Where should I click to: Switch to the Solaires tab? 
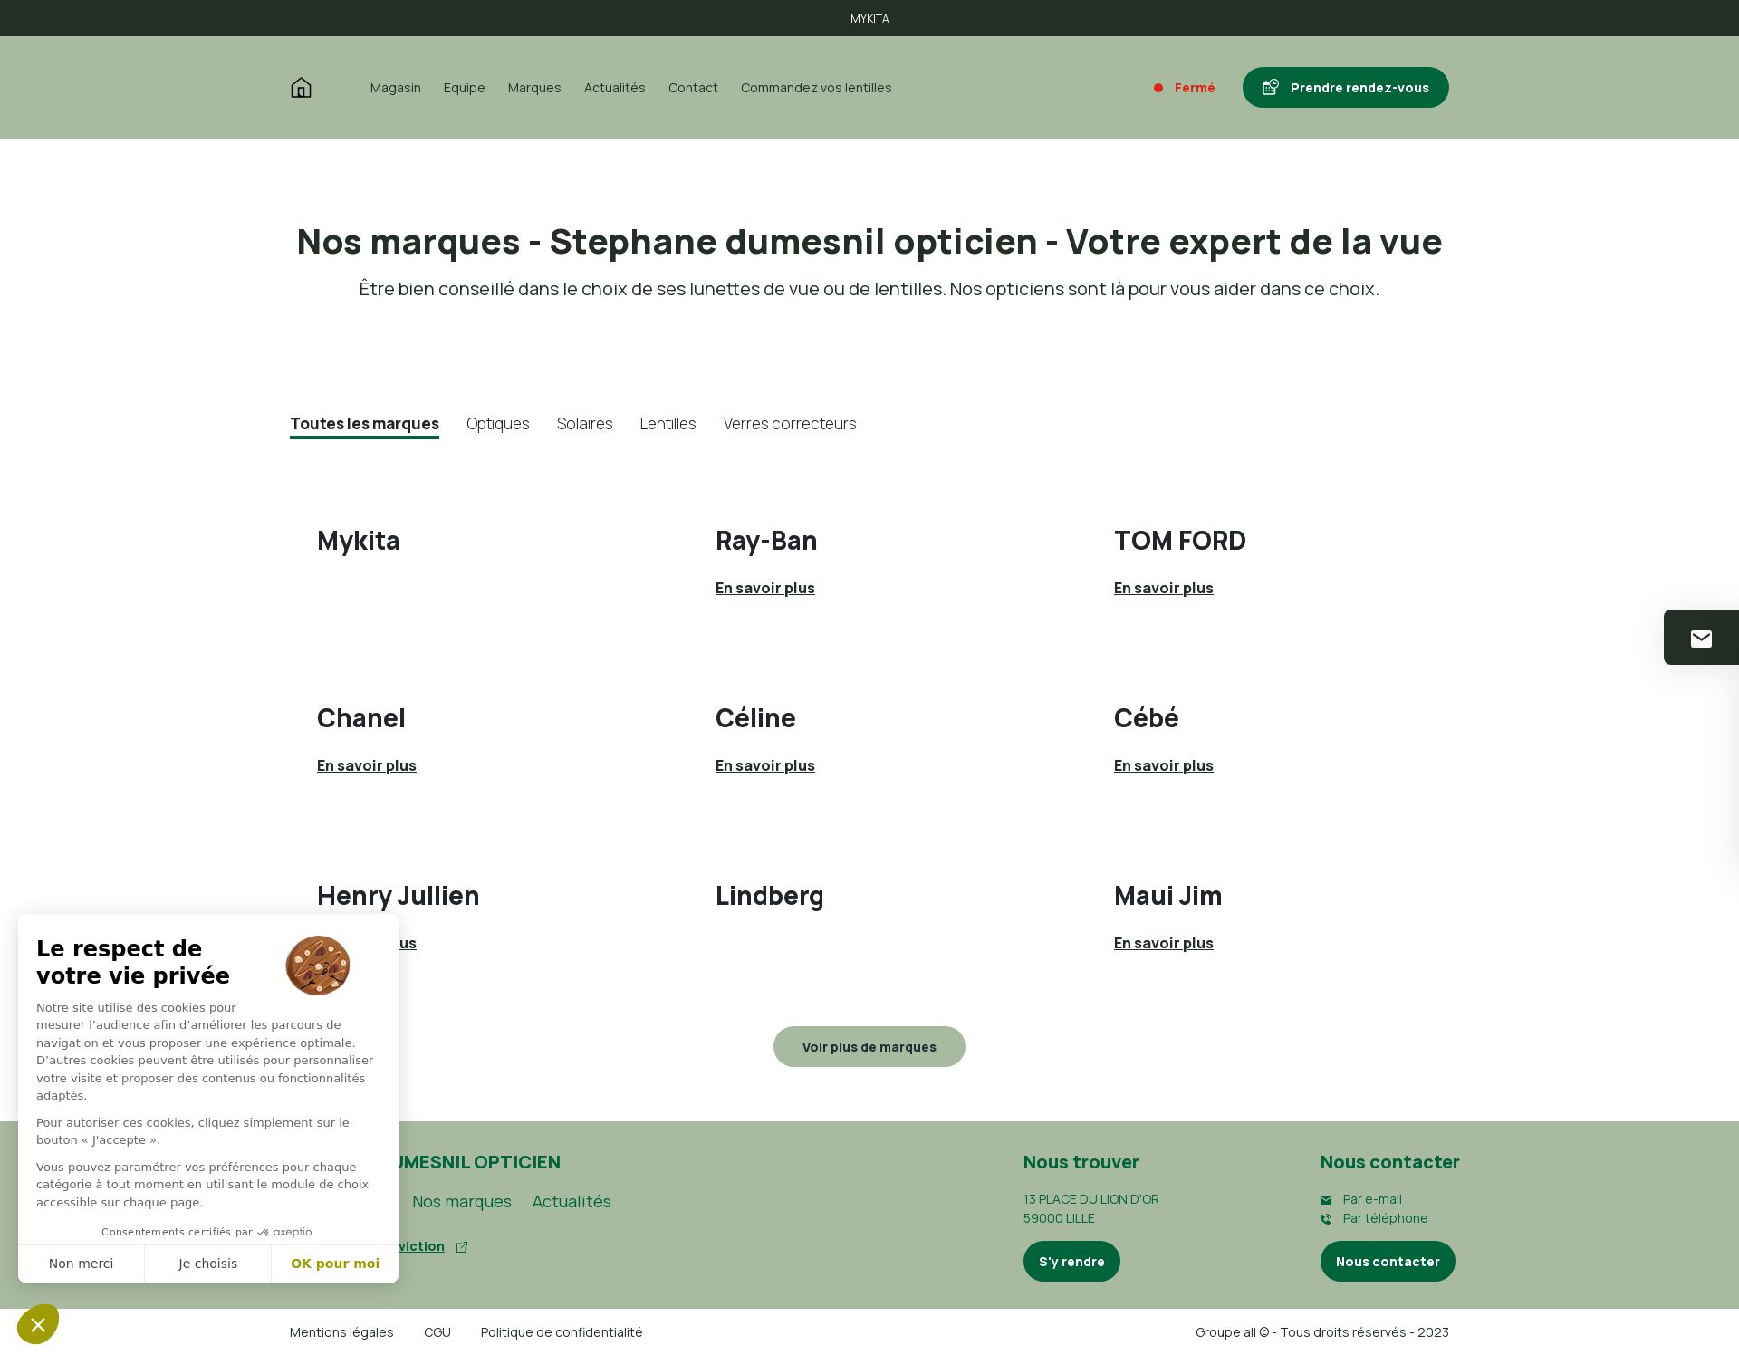pos(585,424)
